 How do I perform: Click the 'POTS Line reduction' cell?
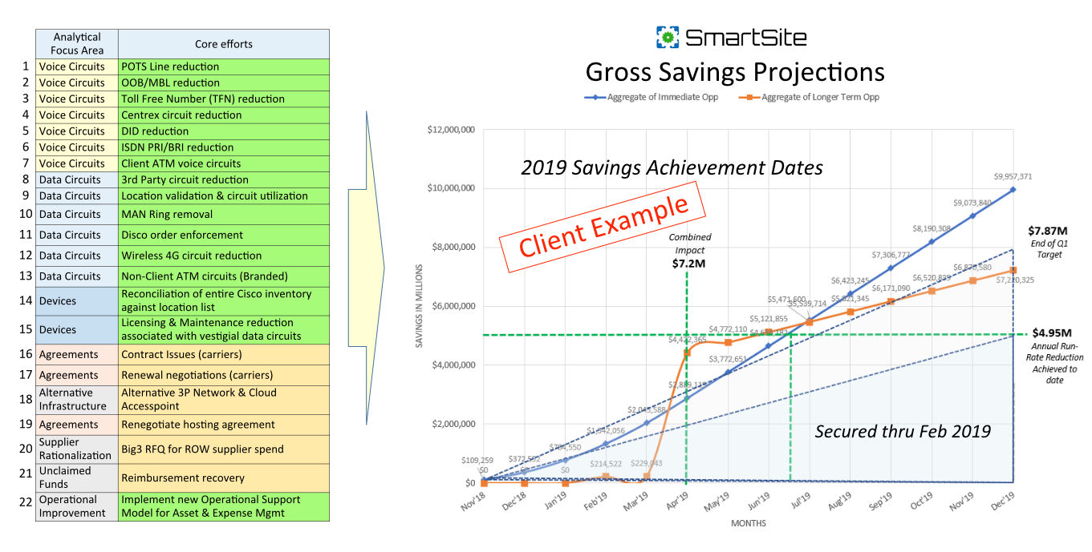pyautogui.click(x=224, y=66)
